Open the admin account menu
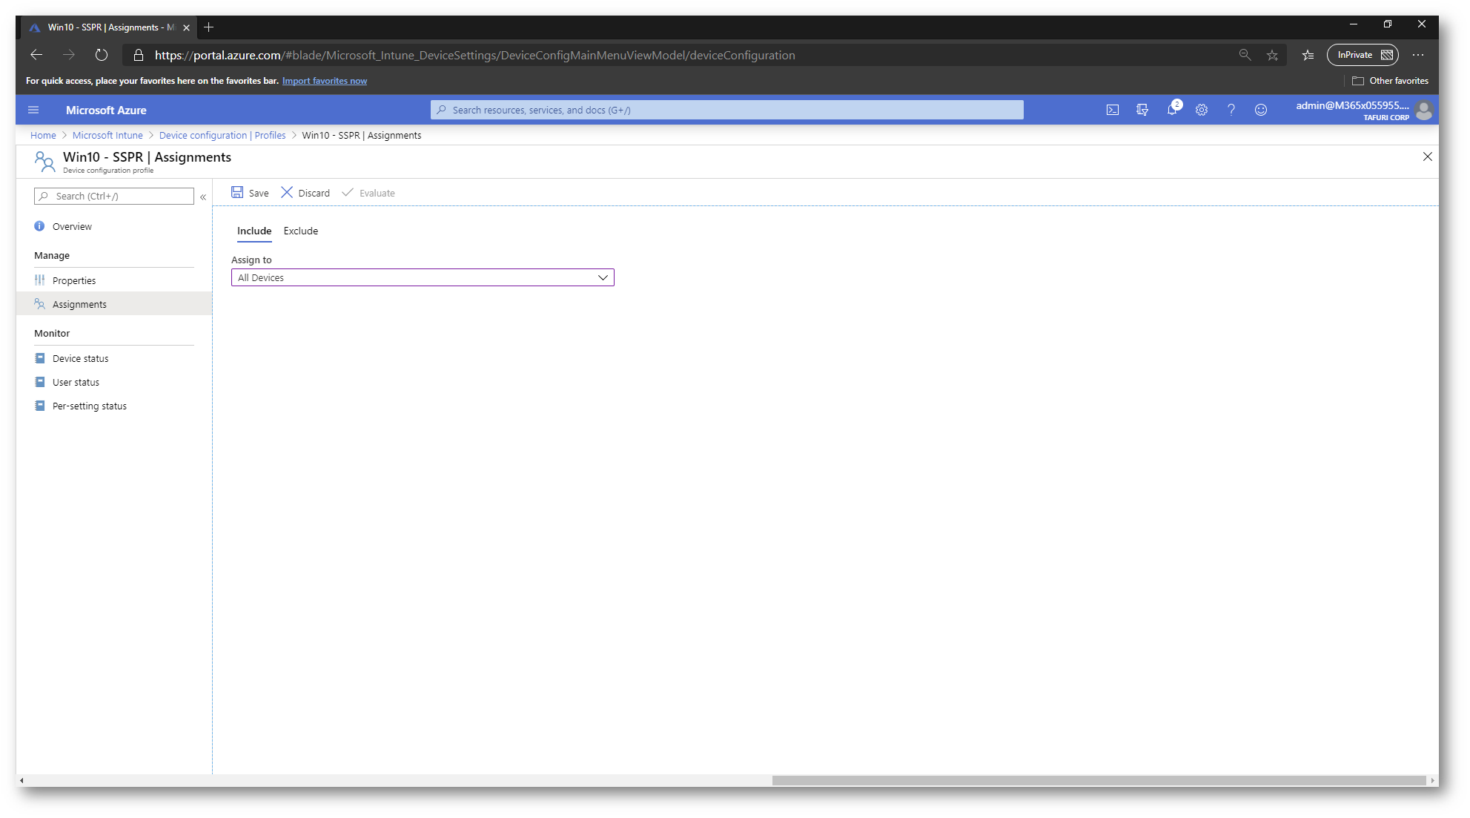 point(1363,110)
